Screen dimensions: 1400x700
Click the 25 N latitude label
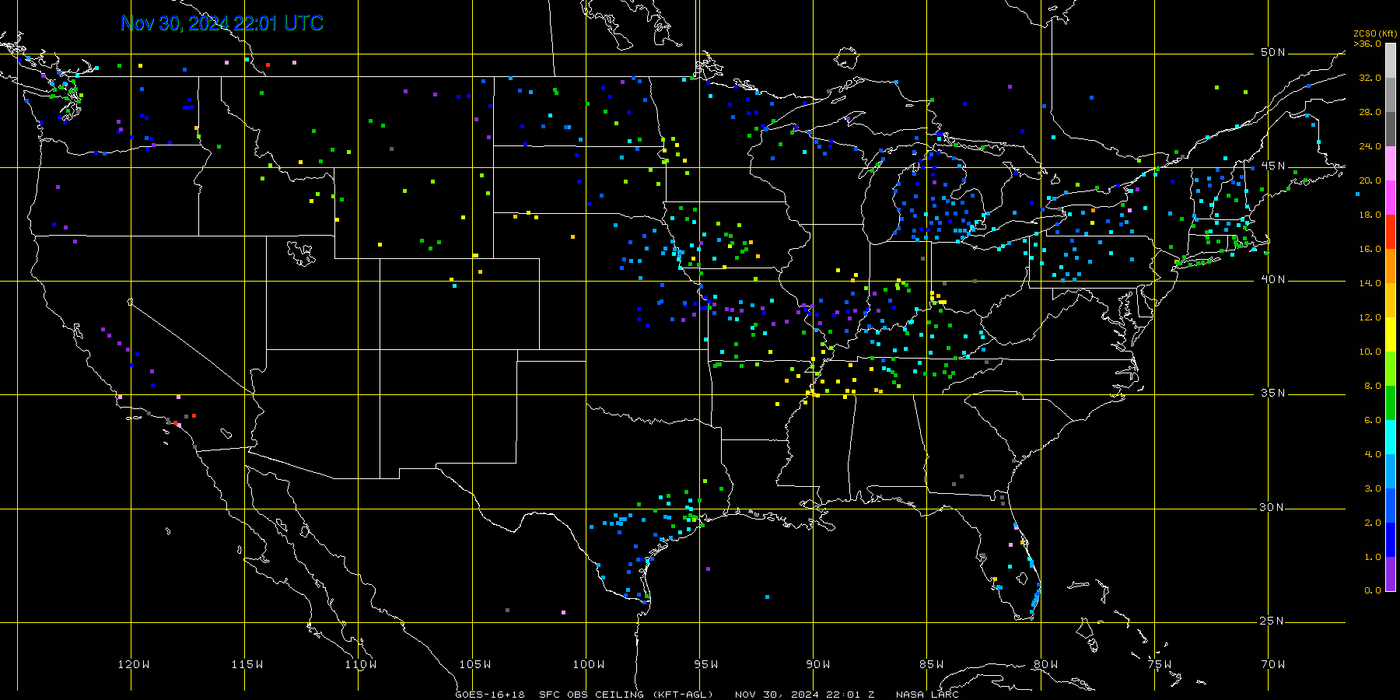(1272, 621)
